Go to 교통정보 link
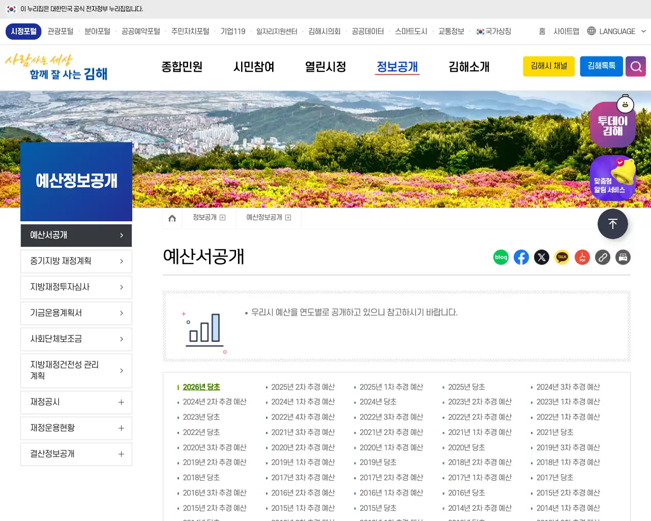This screenshot has height=521, width=651. coord(451,32)
